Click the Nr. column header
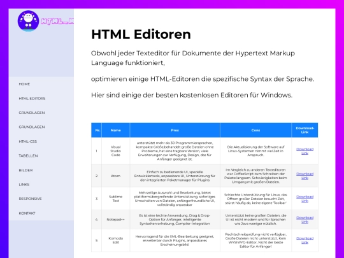344x258 pixels. coord(97,130)
